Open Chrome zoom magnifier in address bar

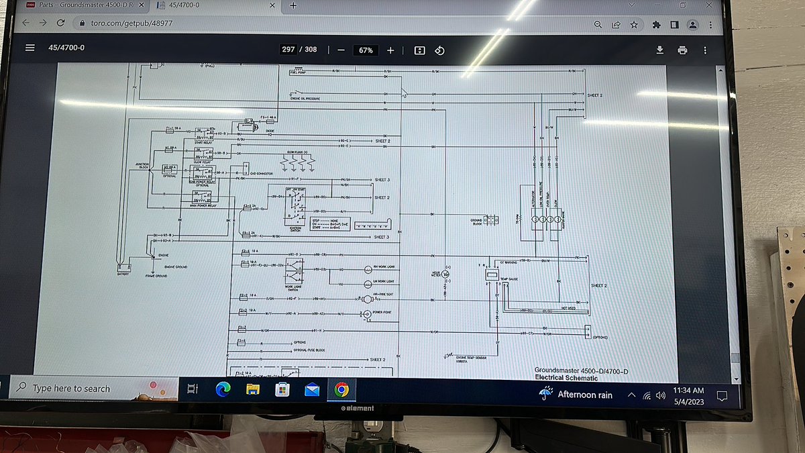(x=598, y=24)
